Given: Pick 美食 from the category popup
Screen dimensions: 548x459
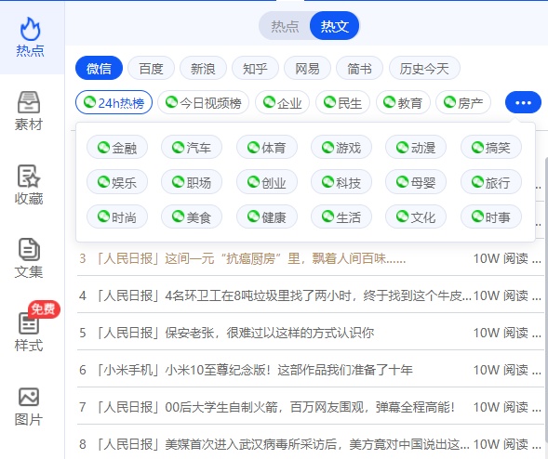Looking at the screenshot, I should (192, 216).
